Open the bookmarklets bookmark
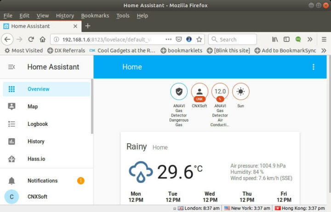The width and height of the screenshot is (331, 212). point(181,50)
